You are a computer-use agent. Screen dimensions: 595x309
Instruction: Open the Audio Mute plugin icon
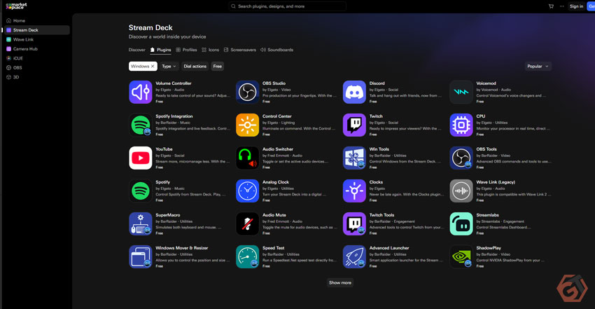247,224
